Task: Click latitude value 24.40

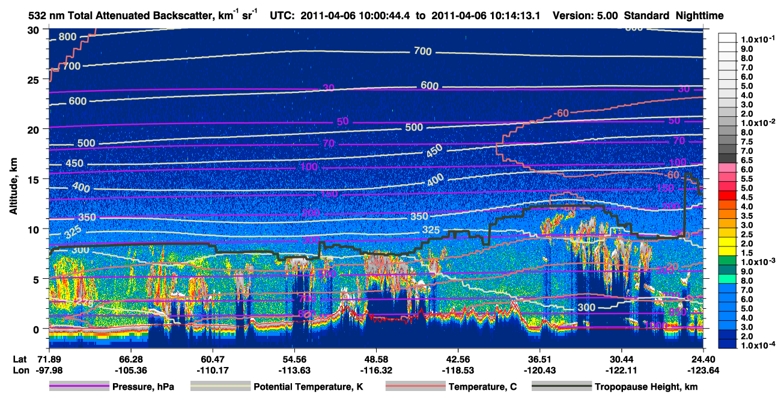Action: (704, 359)
